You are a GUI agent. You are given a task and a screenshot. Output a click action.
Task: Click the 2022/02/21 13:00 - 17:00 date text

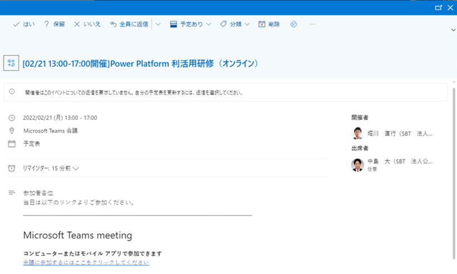pos(60,118)
